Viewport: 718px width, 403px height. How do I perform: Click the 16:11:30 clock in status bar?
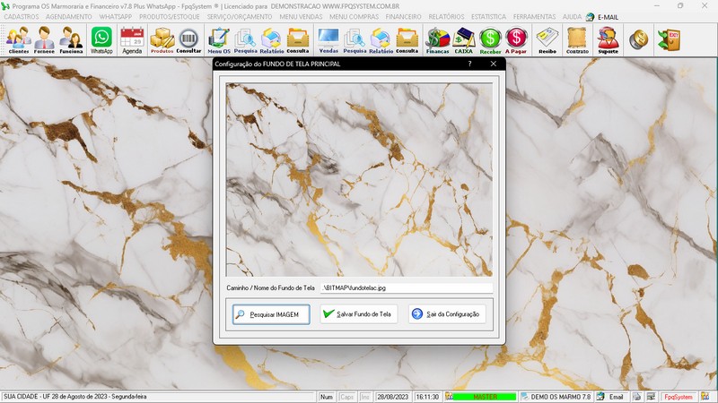pyautogui.click(x=427, y=397)
